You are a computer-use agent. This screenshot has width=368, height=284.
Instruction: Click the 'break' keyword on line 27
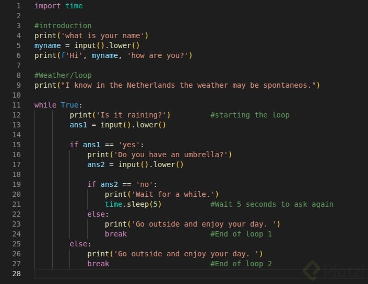coord(98,264)
